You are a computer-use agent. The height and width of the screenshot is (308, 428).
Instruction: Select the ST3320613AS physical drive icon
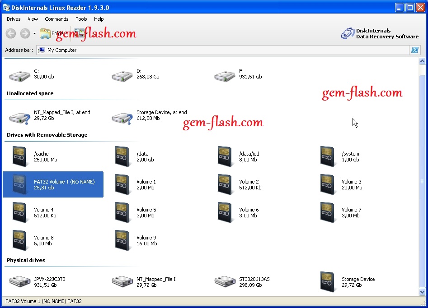click(225, 281)
